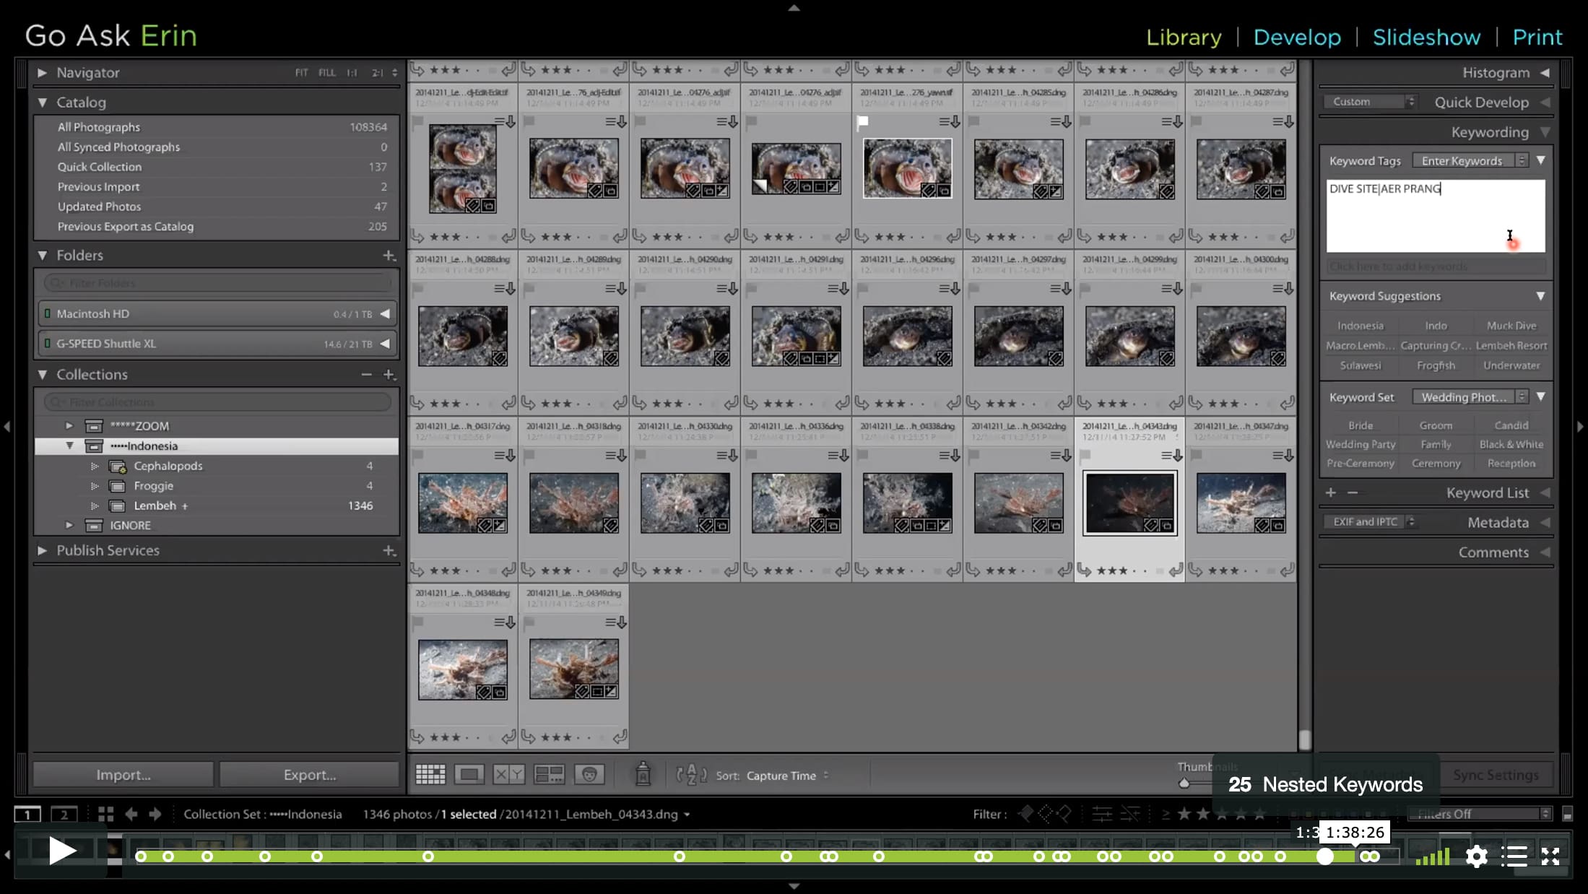
Task: Add publish service with plus icon
Action: (389, 551)
